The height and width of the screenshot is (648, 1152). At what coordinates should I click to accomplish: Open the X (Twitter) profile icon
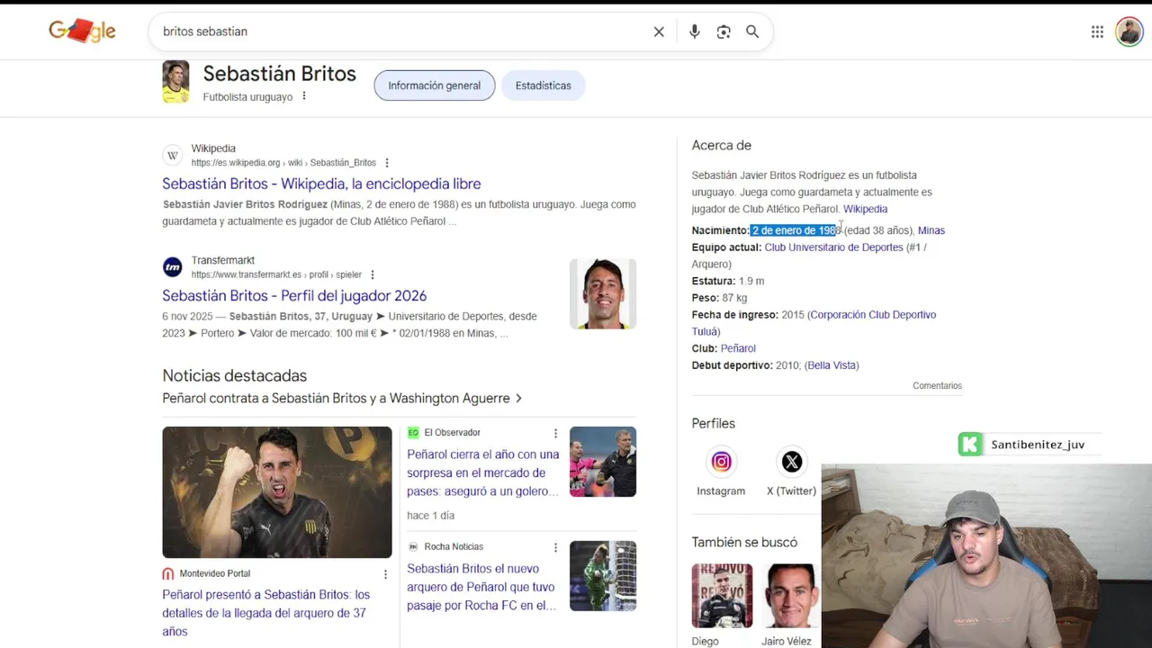(x=791, y=462)
